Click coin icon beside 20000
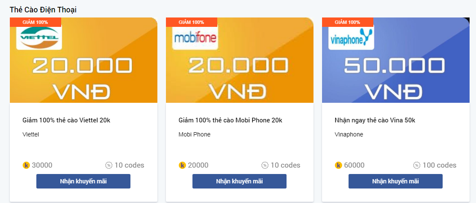Image resolution: width=476 pixels, height=203 pixels. (182, 165)
